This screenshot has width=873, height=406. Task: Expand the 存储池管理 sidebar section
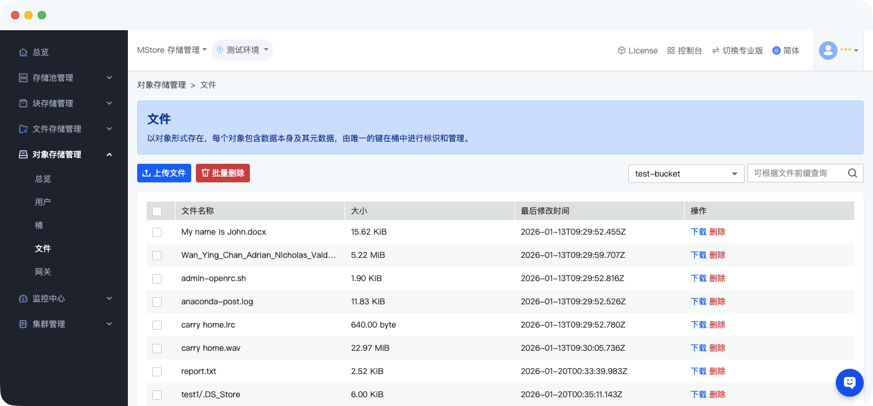tap(64, 78)
